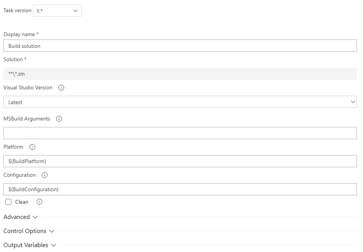Viewport: 363px width, 252px height.
Task: Expand the Advanced section
Action: pyautogui.click(x=20, y=217)
